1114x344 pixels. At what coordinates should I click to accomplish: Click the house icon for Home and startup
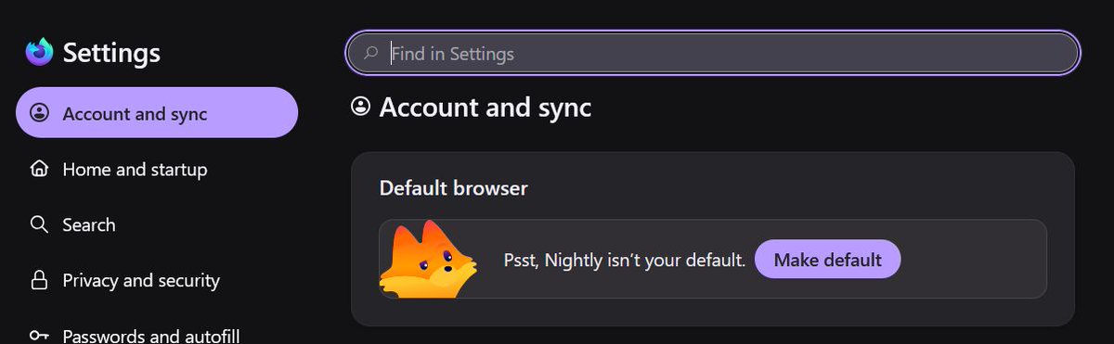(39, 169)
